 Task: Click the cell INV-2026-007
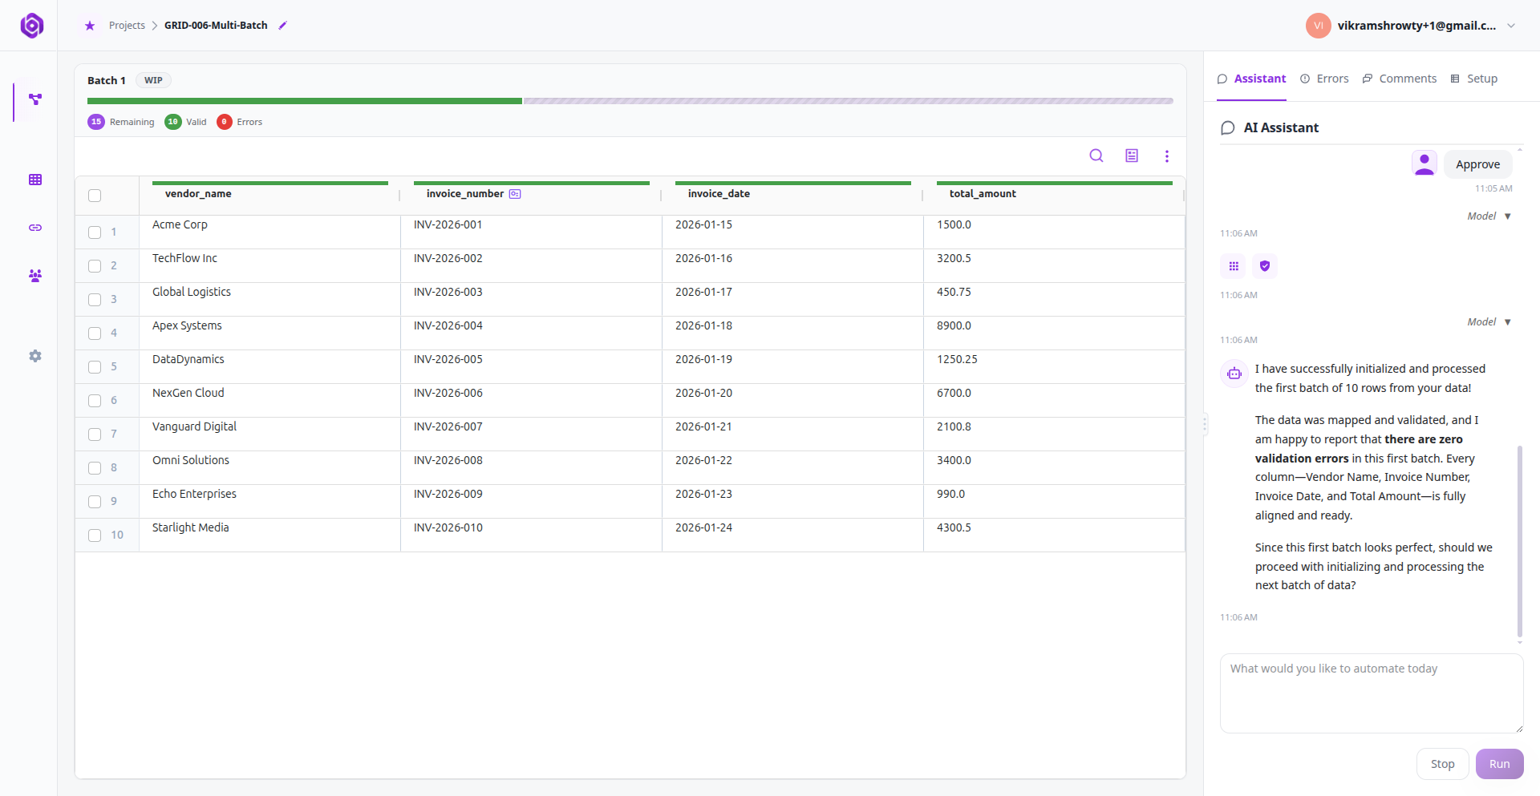pos(531,434)
